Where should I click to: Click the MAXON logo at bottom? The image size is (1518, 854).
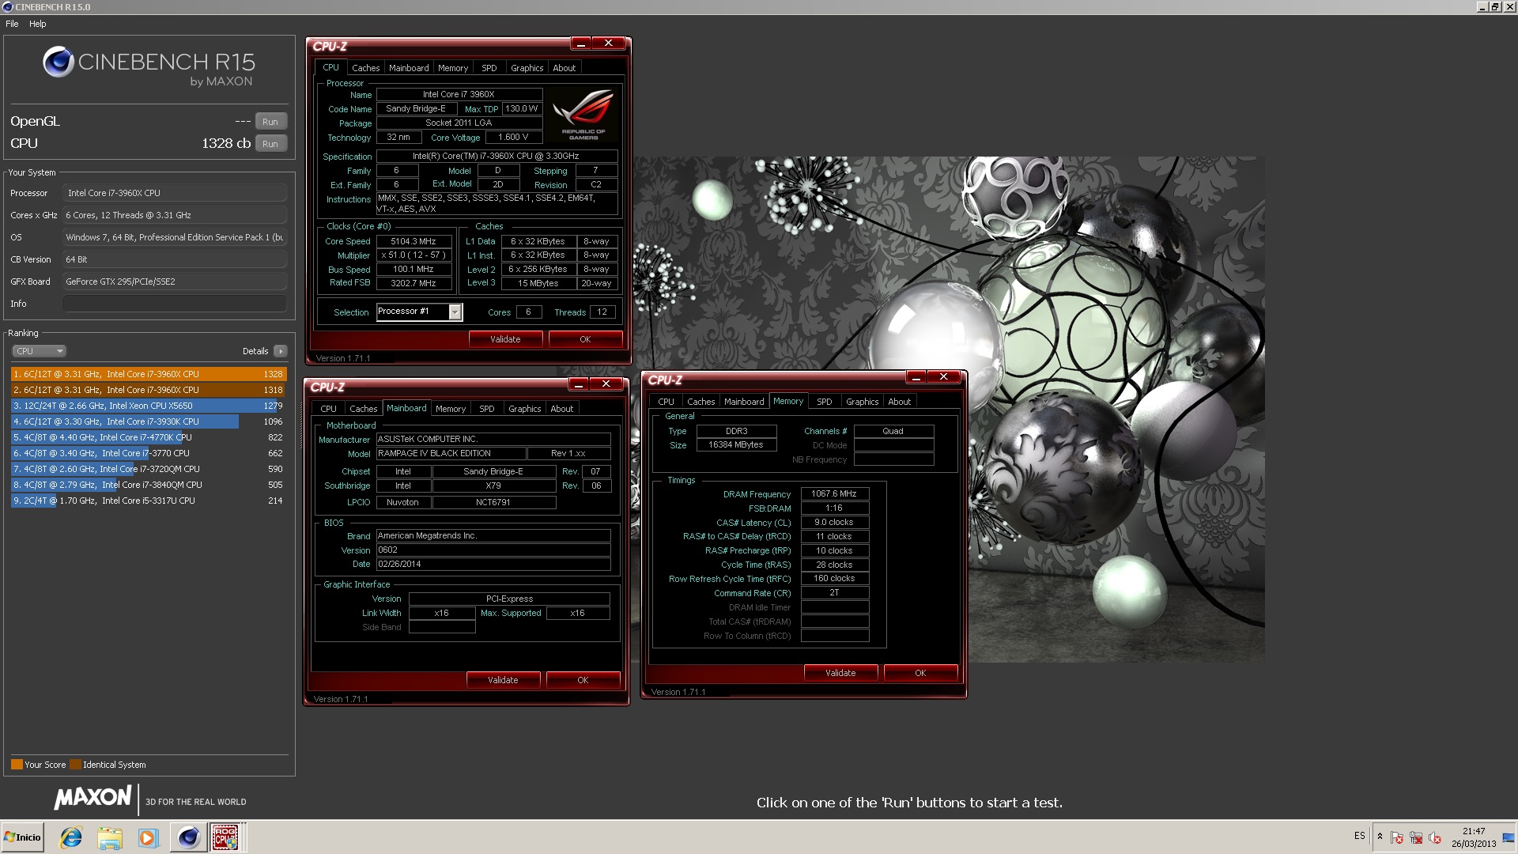(x=93, y=799)
